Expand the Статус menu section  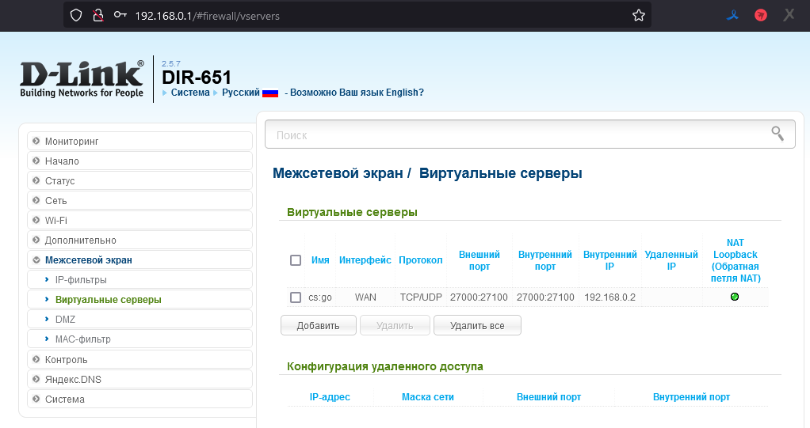tap(139, 180)
